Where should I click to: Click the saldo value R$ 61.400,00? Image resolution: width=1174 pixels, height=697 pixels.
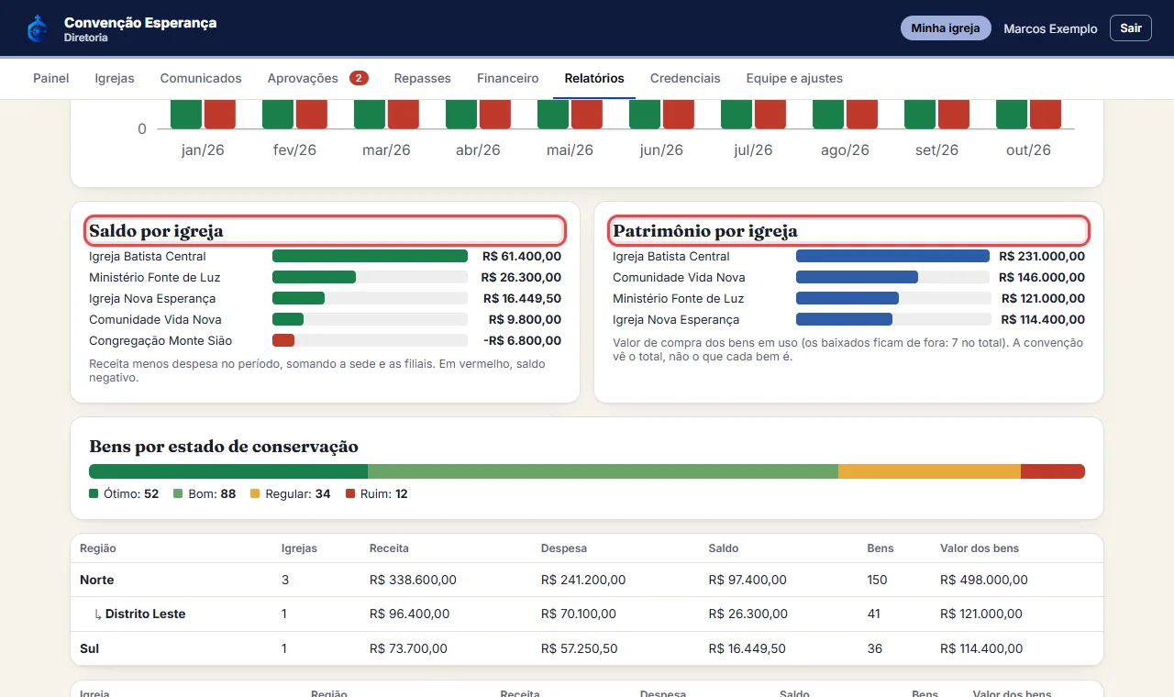pyautogui.click(x=522, y=256)
